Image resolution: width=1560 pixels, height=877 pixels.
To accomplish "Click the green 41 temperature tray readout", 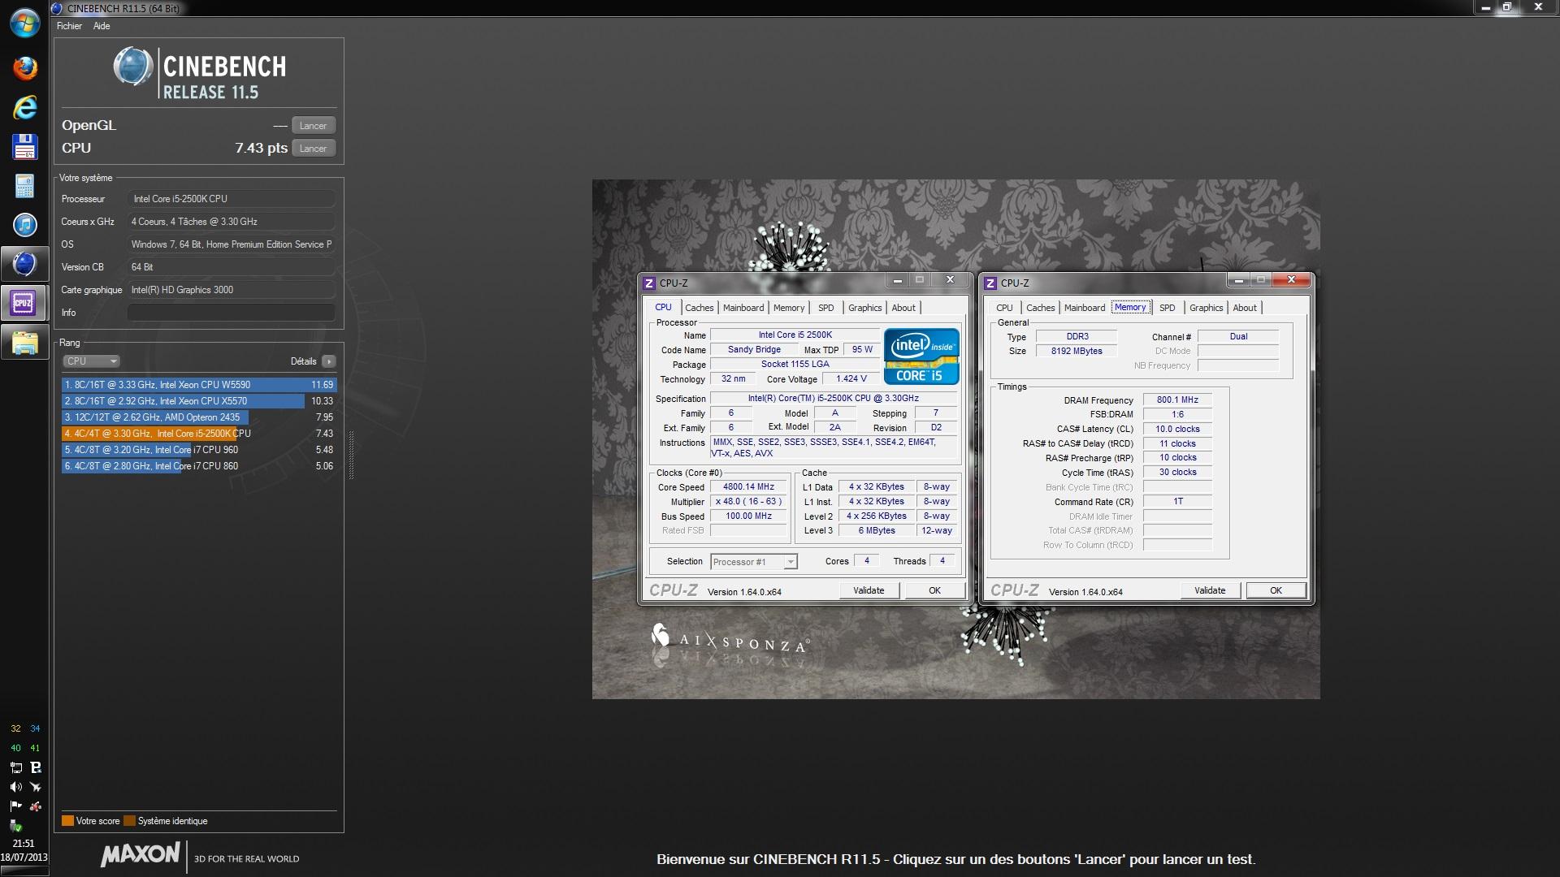I will 35,748.
